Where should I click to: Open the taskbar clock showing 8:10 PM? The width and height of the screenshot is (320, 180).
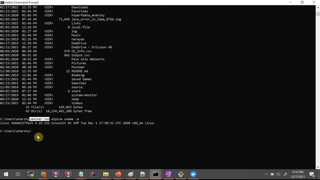298,174
